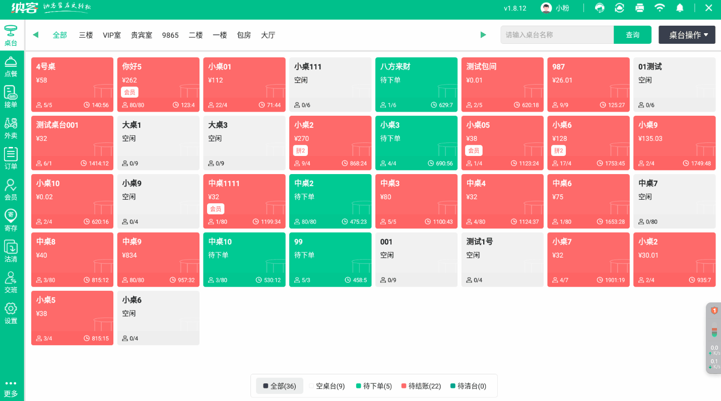Click the Wi-Fi status icon on top bar

tap(660, 8)
